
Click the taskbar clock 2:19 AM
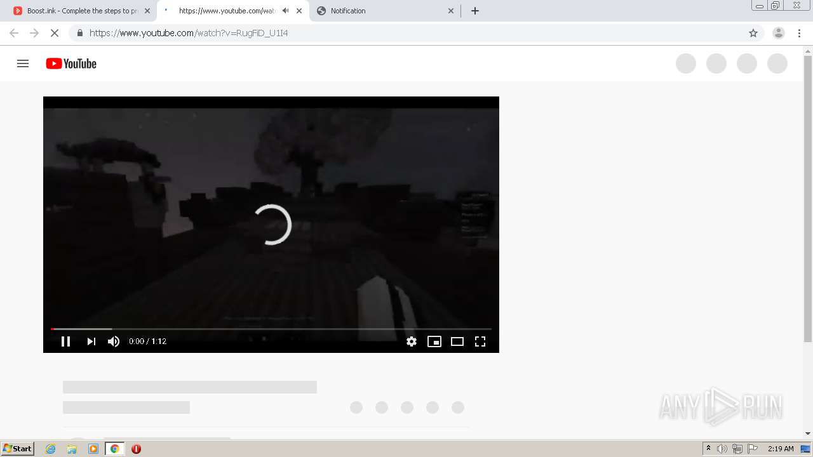781,449
